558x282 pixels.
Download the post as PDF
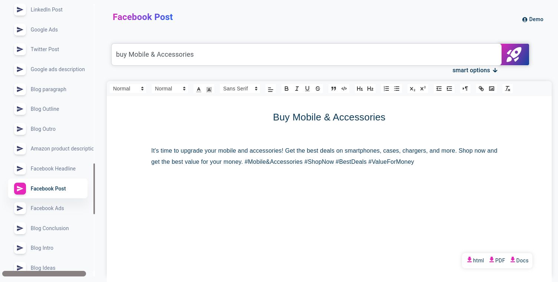pos(497,261)
